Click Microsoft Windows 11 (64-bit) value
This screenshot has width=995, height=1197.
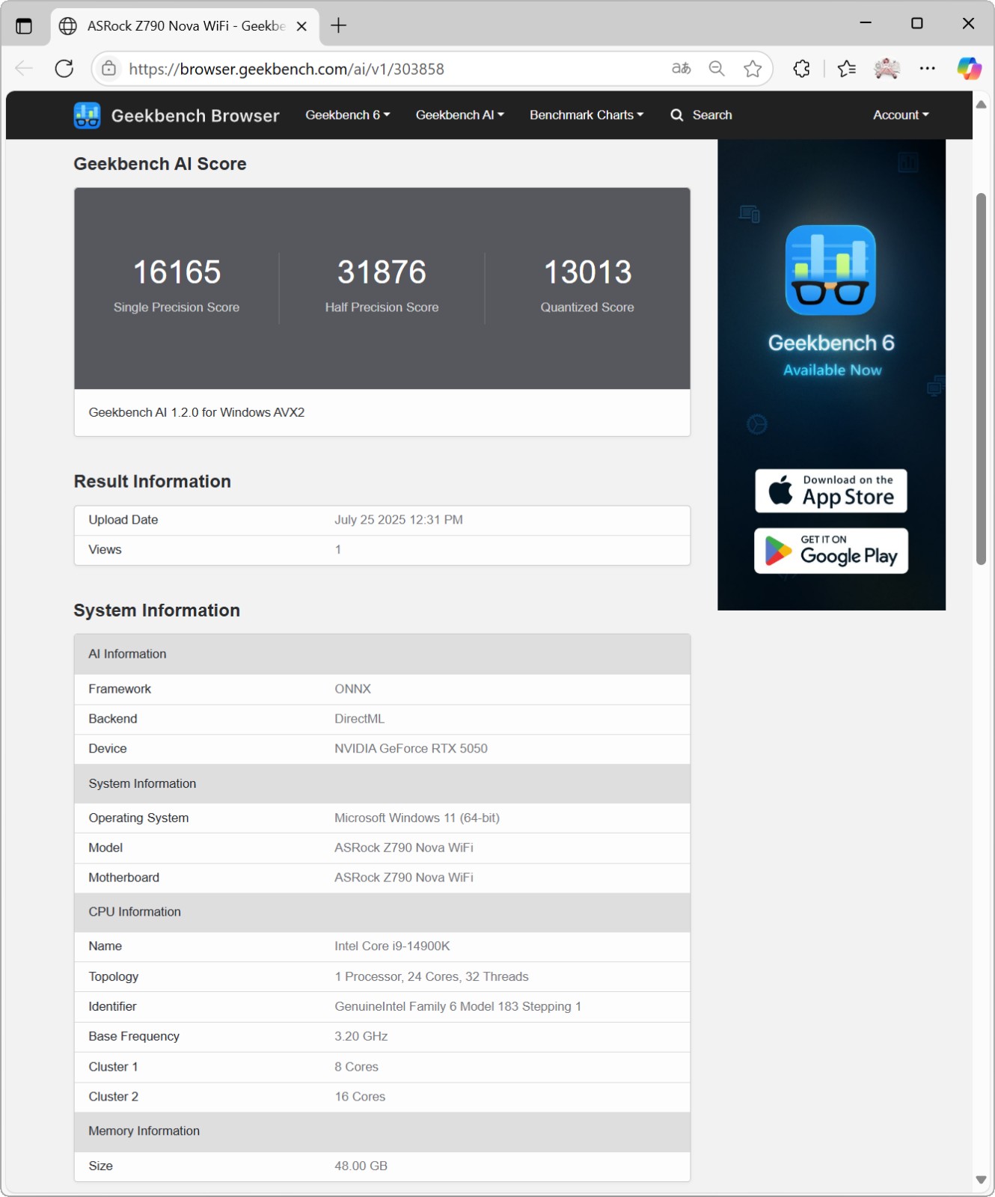pos(417,818)
